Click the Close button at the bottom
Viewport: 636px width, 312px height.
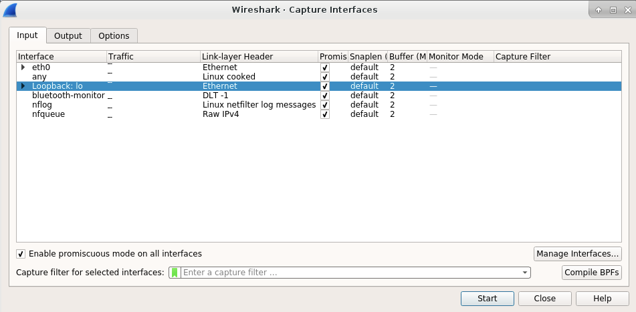pyautogui.click(x=545, y=299)
